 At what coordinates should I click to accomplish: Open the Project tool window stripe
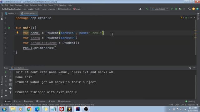click(x=2, y=16)
